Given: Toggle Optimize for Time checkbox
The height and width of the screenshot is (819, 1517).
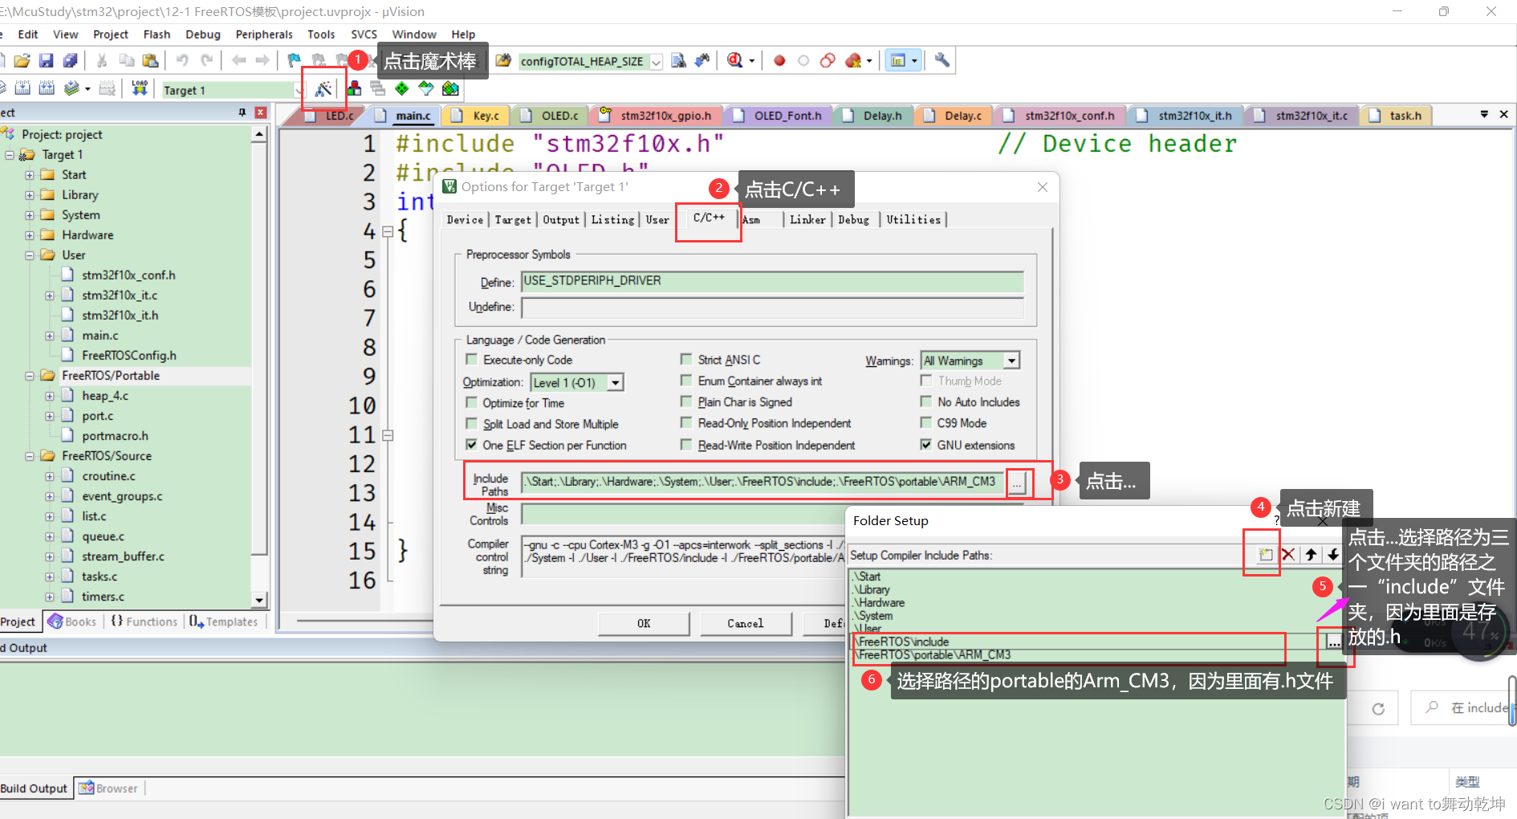Looking at the screenshot, I should click(x=472, y=402).
